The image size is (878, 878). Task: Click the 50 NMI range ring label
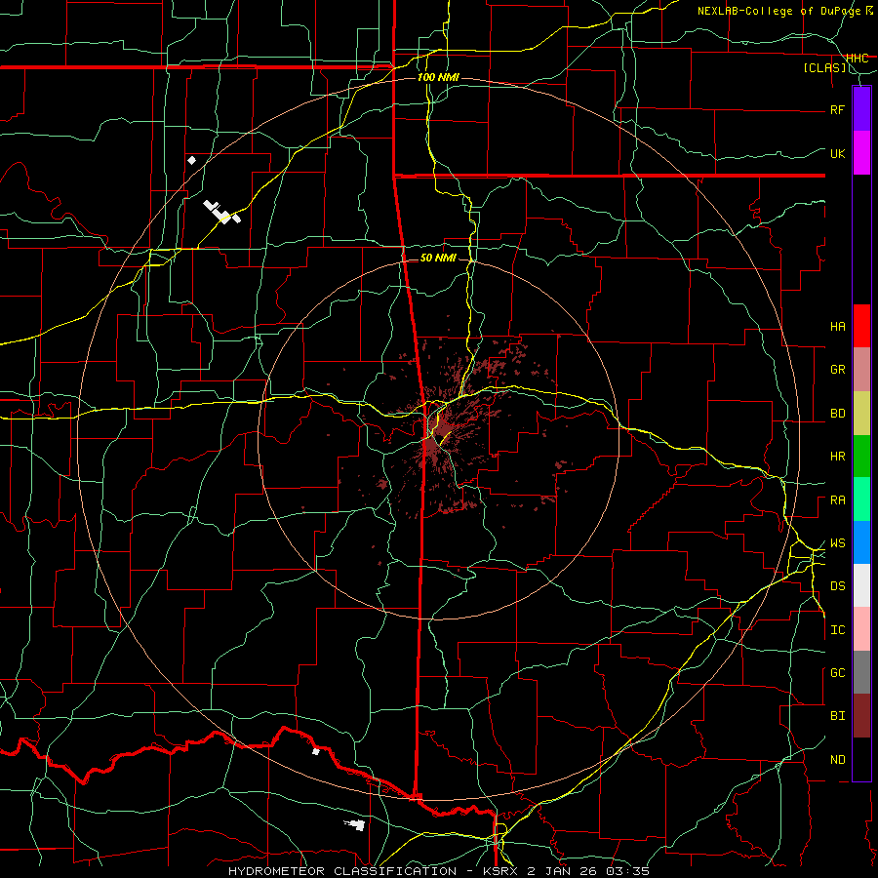click(x=438, y=258)
